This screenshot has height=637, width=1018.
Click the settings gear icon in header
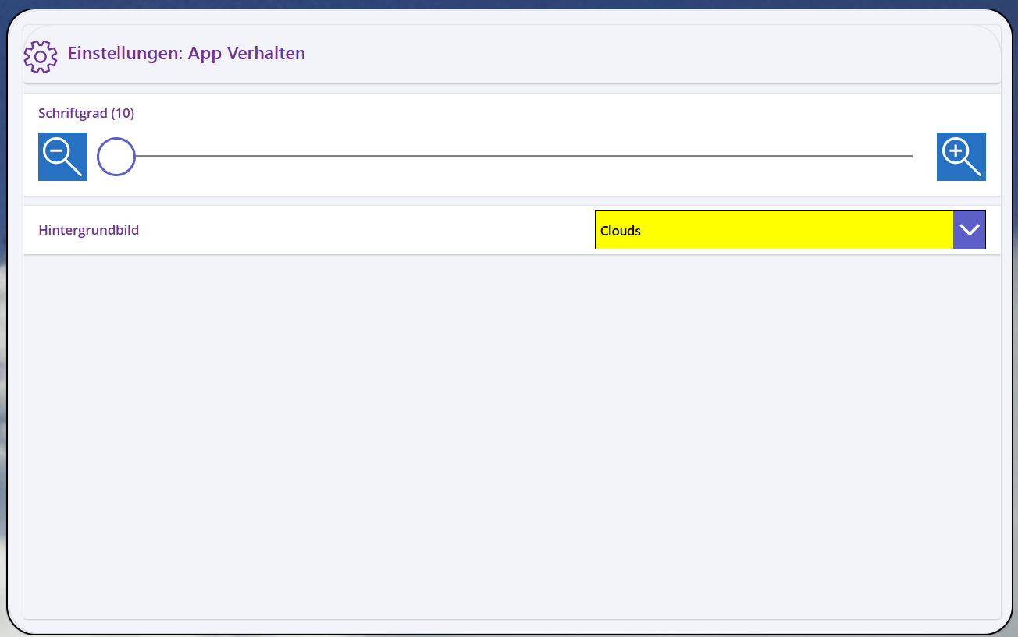41,56
